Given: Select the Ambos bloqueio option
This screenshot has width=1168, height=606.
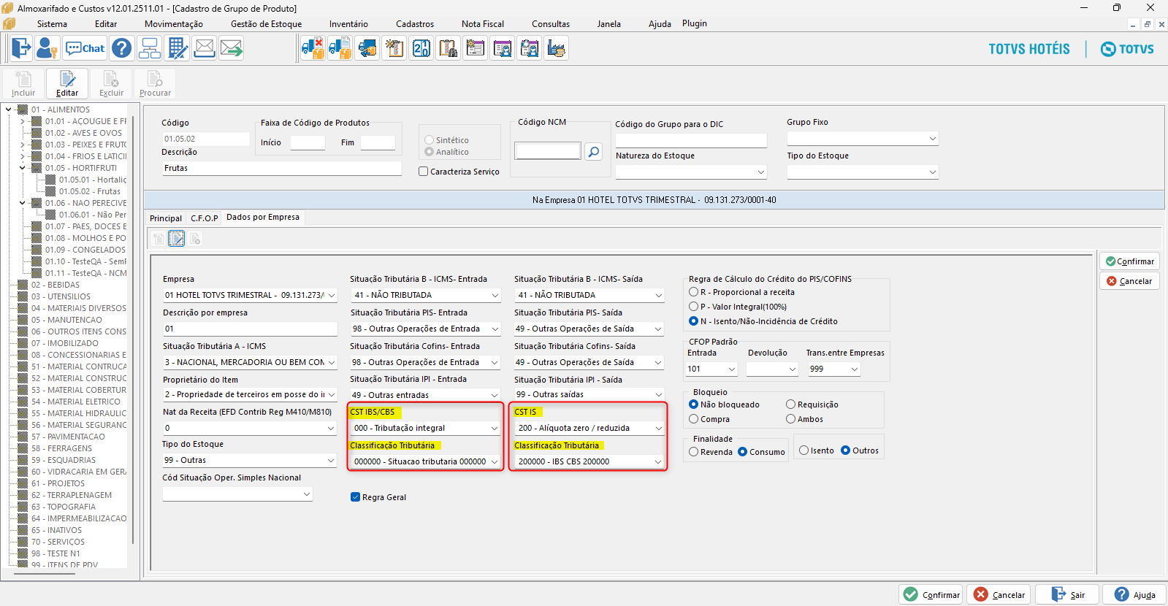Looking at the screenshot, I should click(x=790, y=419).
